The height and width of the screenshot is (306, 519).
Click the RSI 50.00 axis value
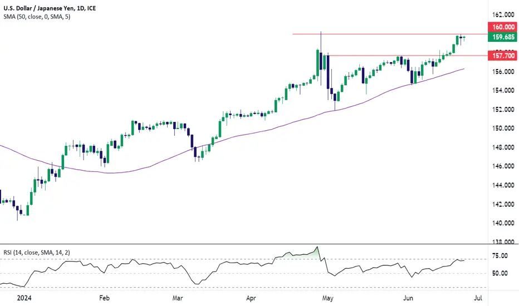500,273
